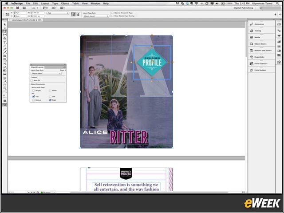Click the workspace search field
The width and height of the screenshot is (284, 213).
[270, 8]
